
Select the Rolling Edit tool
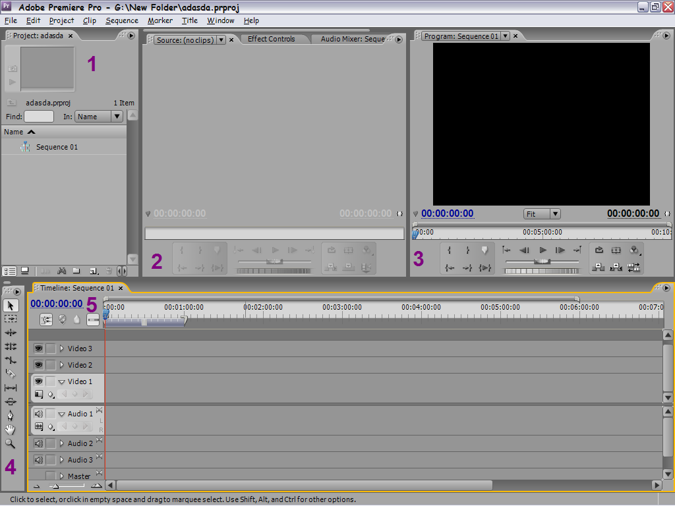[x=11, y=347]
